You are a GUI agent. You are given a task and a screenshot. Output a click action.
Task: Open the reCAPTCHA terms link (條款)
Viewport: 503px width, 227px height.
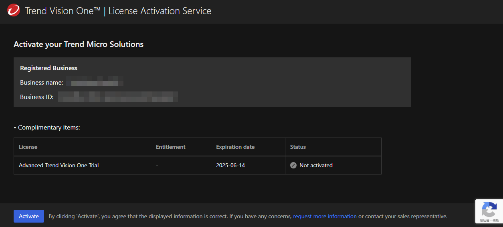tap(496, 221)
